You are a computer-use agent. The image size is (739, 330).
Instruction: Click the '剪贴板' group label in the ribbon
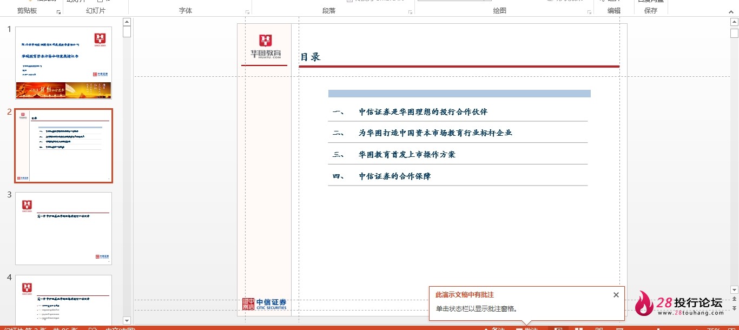coord(27,11)
